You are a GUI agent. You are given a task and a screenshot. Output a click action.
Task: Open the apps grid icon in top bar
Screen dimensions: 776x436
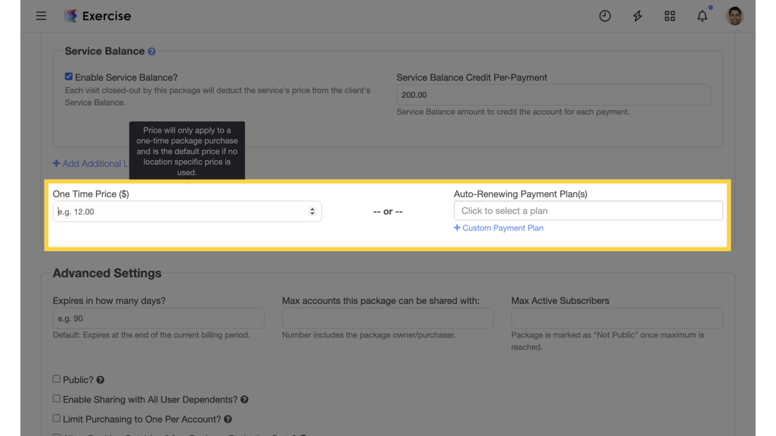click(x=670, y=16)
